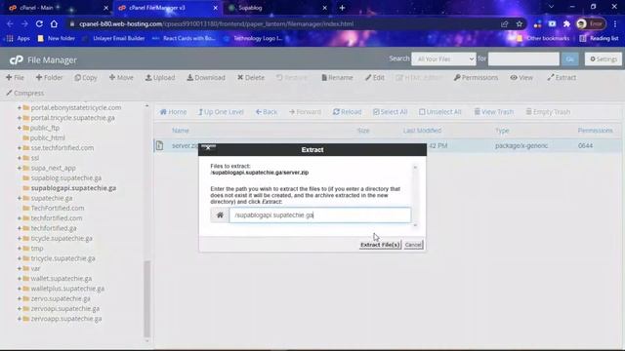Open the browser extensions puzzle icon
625x351 pixels.
point(566,23)
